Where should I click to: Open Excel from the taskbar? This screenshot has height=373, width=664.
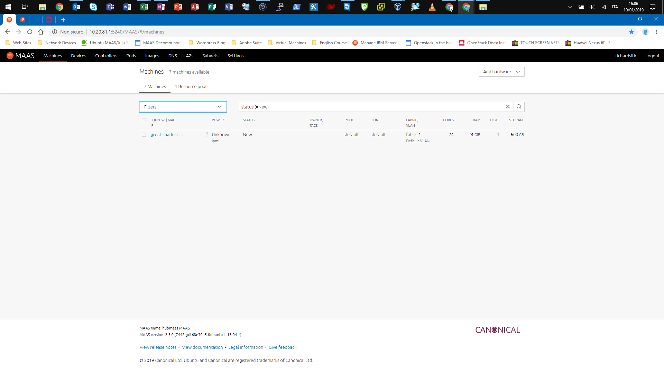click(x=144, y=7)
